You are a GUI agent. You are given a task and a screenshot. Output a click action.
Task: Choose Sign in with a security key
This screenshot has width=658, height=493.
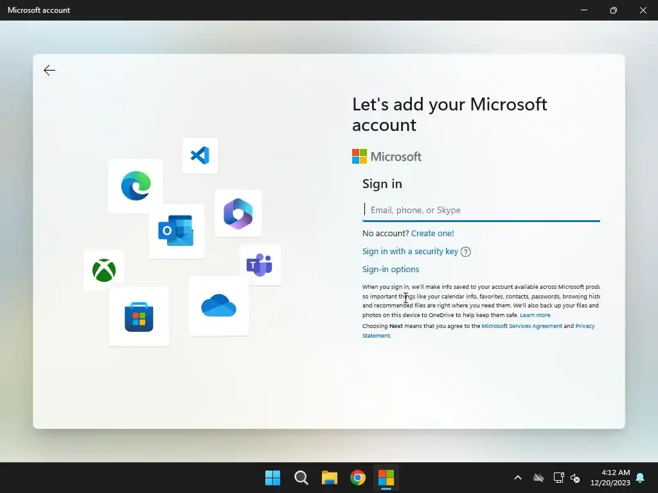[x=410, y=251]
